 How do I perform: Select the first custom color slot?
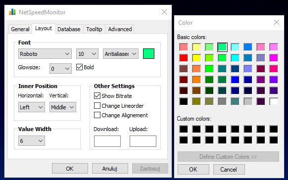point(184,129)
